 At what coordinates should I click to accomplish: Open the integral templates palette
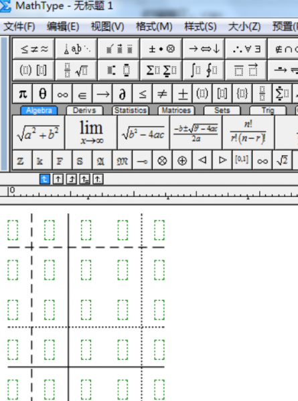point(204,70)
